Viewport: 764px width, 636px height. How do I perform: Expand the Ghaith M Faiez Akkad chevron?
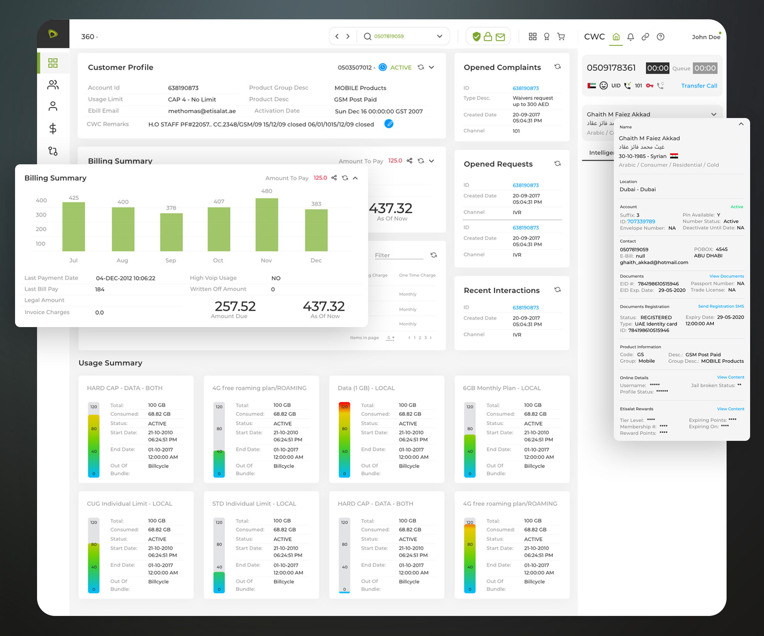pos(714,114)
